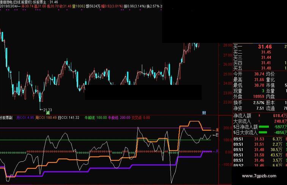Click the amplitude 振0.96(3.14%) in the header
Viewport: 287px width, 185px height.
click(x=135, y=6)
